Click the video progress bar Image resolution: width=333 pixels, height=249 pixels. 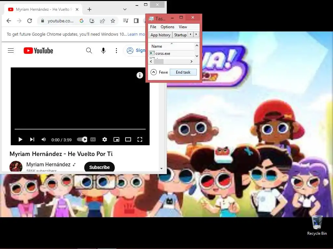tap(80, 129)
